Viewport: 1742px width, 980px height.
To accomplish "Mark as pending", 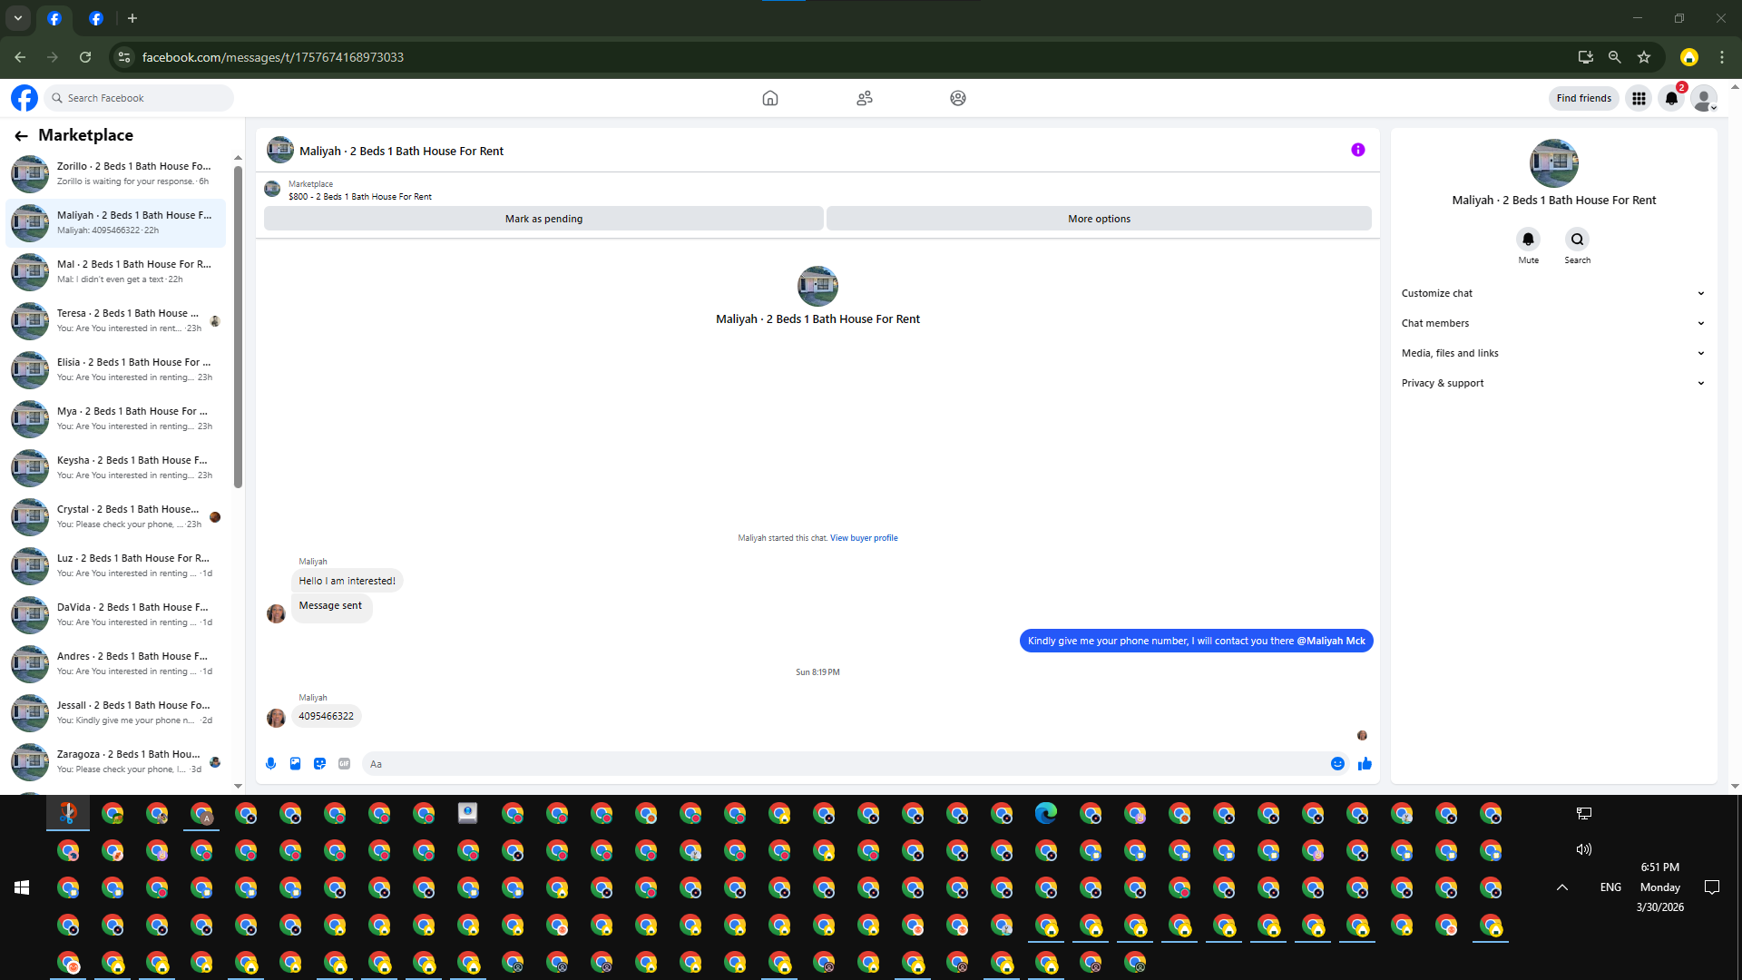I will pyautogui.click(x=543, y=219).
